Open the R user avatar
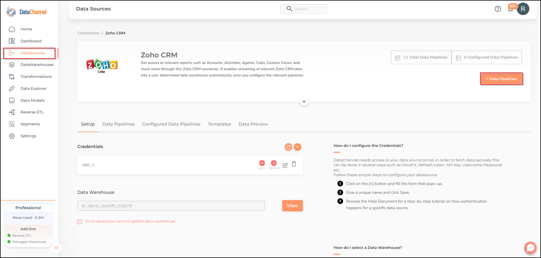 523,9
